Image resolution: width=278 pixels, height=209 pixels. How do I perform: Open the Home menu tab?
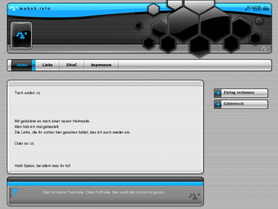pyautogui.click(x=22, y=65)
